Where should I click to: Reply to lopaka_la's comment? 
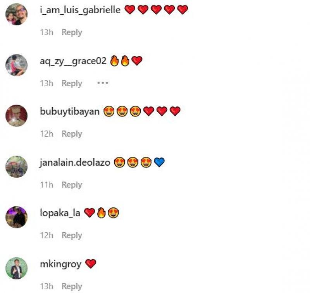(72, 235)
